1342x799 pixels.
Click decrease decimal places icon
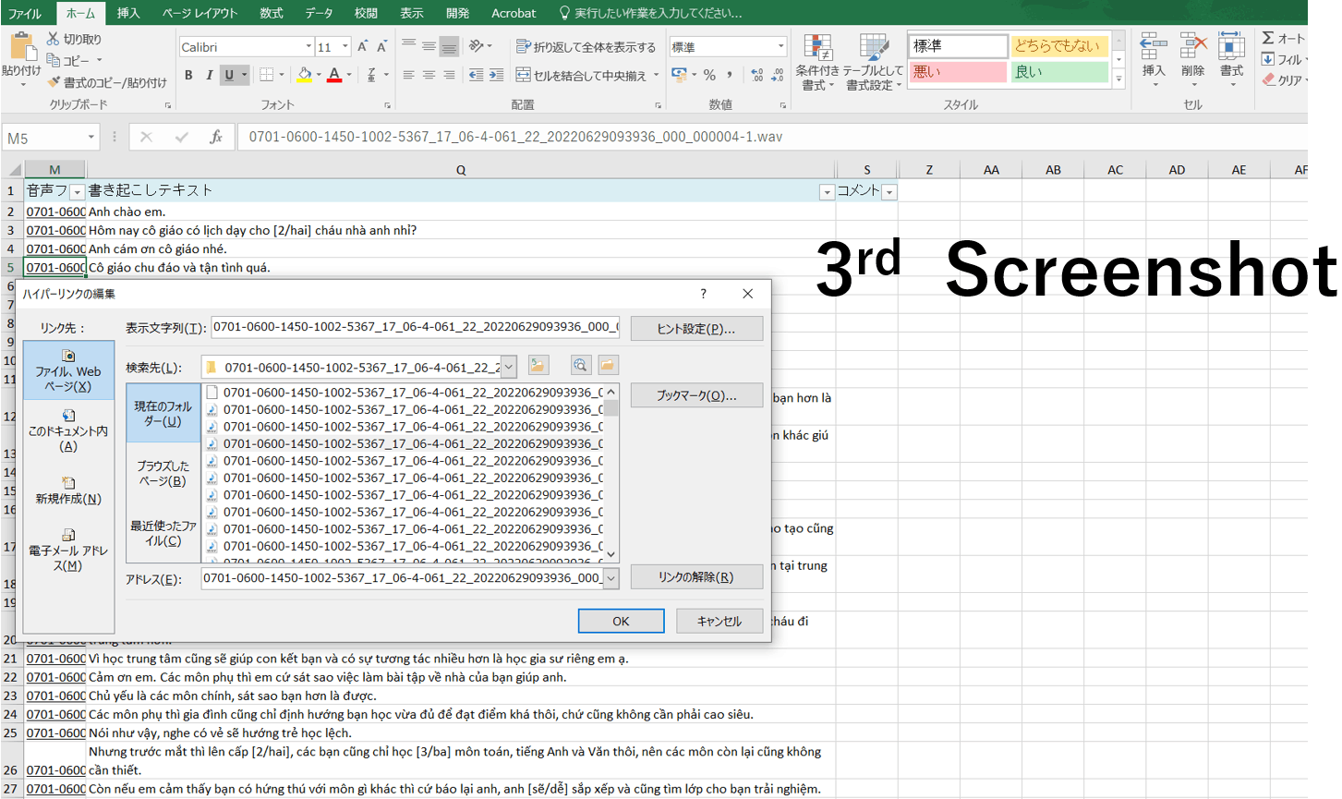[777, 75]
